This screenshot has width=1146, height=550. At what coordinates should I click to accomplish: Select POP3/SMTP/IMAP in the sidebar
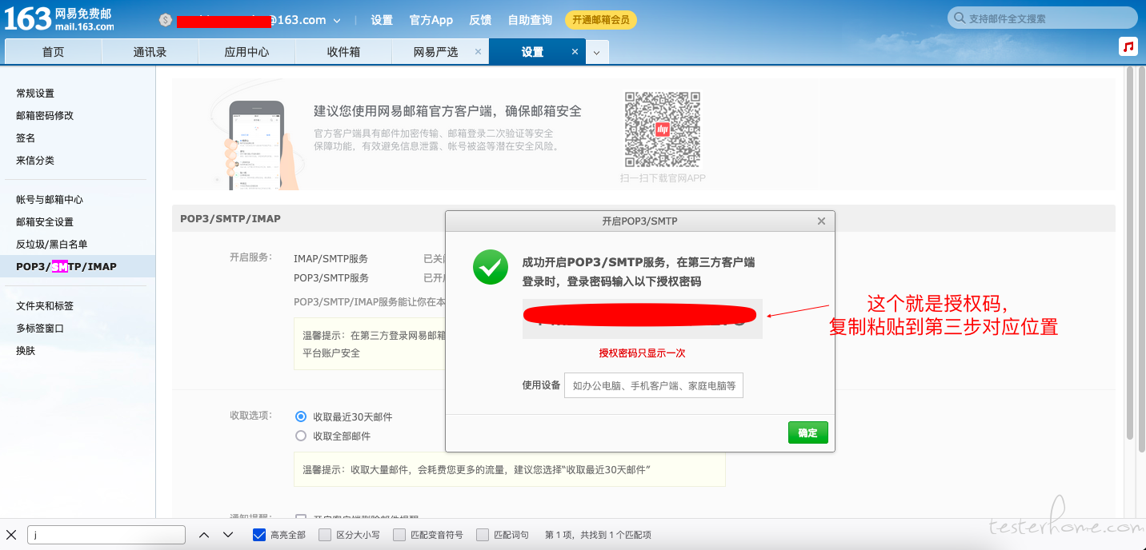click(66, 266)
